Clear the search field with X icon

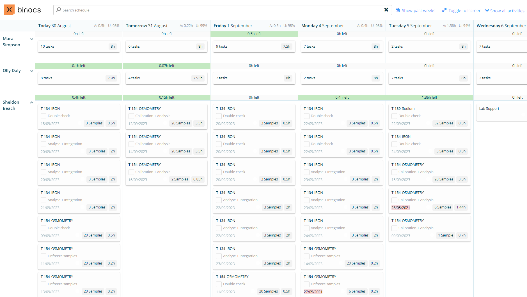pyautogui.click(x=386, y=10)
